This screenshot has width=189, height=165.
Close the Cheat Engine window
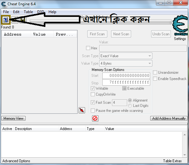(181, 3)
